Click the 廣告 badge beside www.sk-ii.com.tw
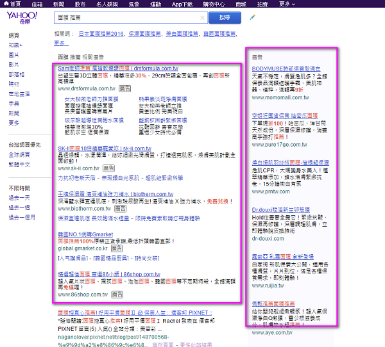 click(108, 168)
